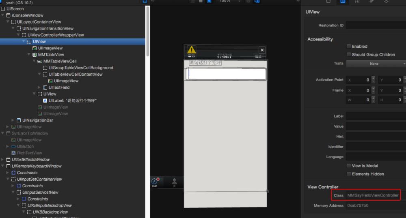Click the MMTableView table icon in tree
This screenshot has height=218, width=406.
35,55
